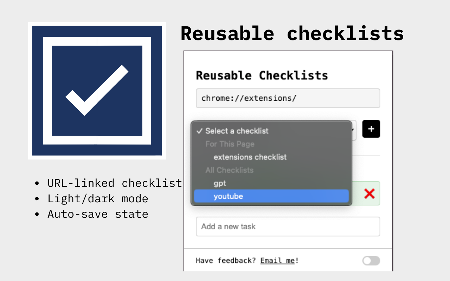Open the 'Email me!' feedback link

pos(277,261)
